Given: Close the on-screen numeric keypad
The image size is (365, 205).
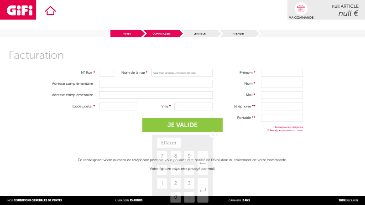Looking at the screenshot, I should point(213,134).
